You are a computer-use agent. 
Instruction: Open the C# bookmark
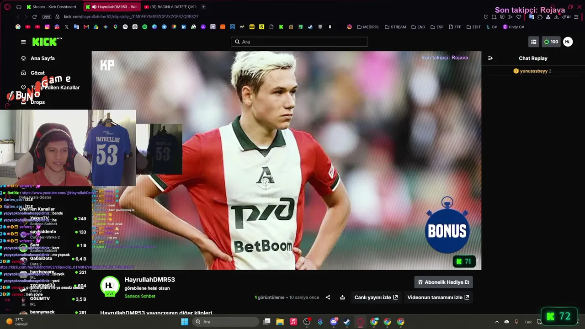tap(491, 27)
